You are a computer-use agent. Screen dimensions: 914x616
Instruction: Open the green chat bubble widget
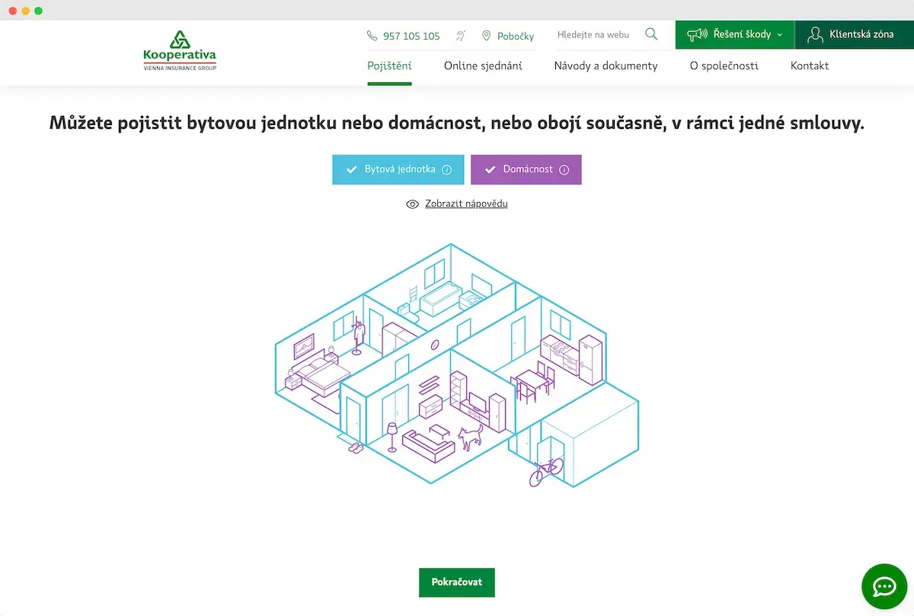[x=884, y=586]
